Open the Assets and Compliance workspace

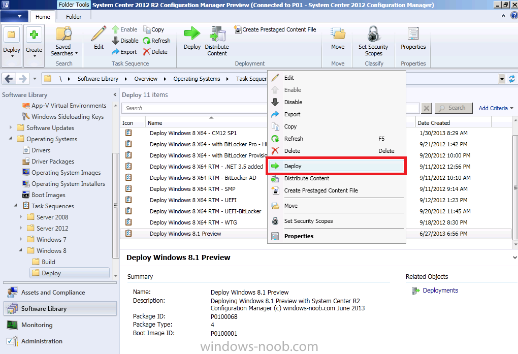[60, 293]
